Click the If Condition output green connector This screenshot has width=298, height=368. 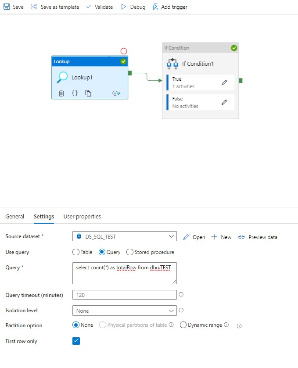(241, 81)
